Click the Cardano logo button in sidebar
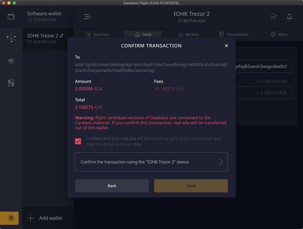 click(x=9, y=218)
